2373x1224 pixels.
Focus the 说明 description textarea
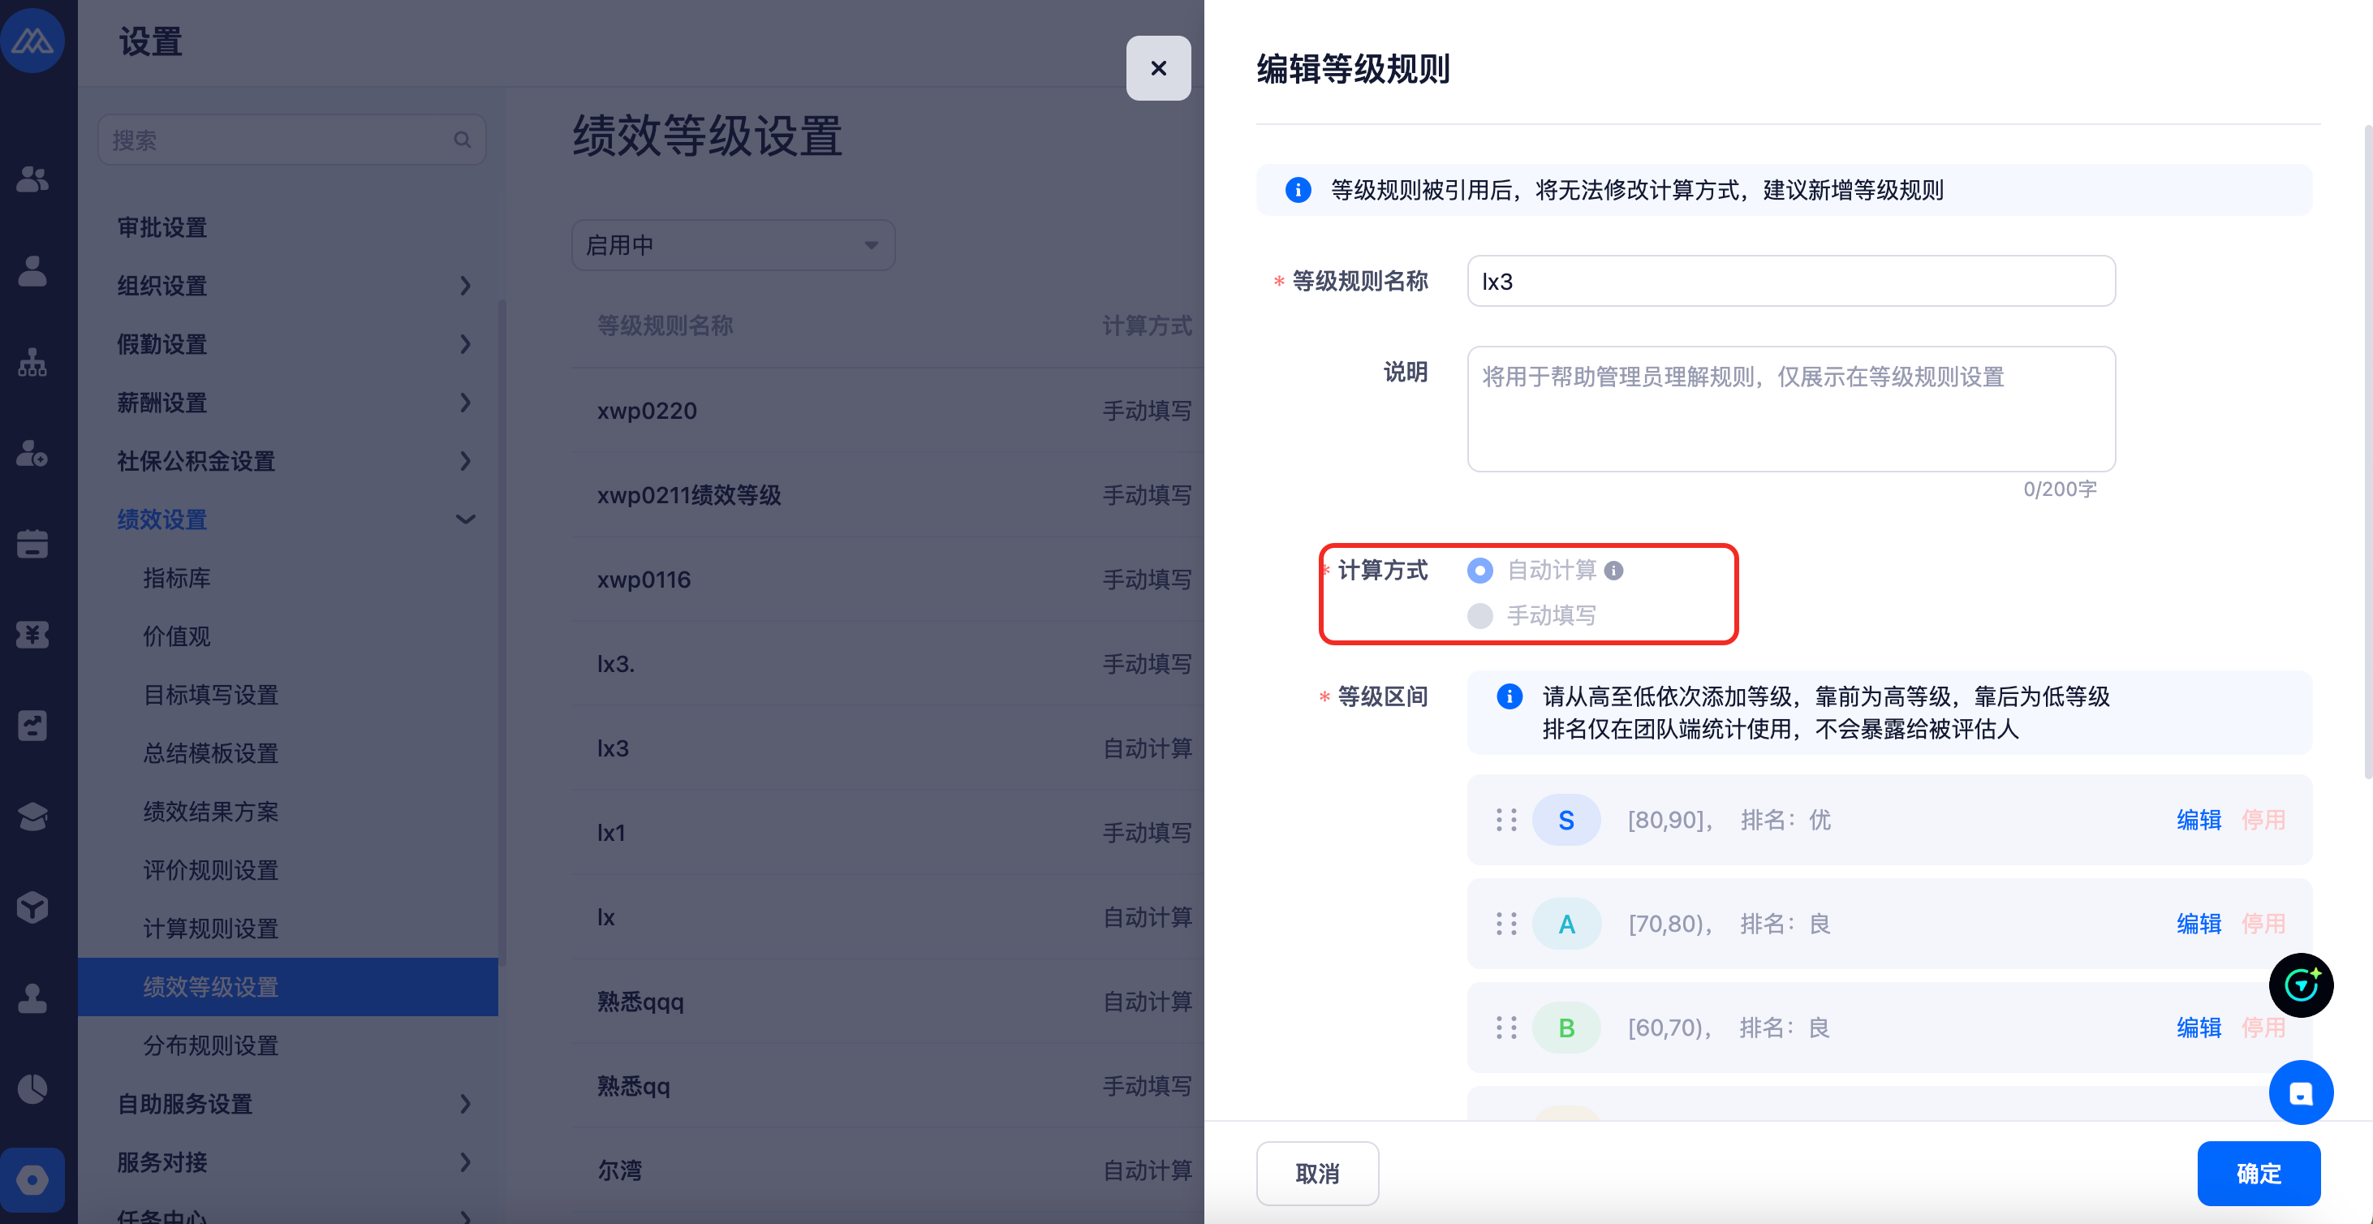pyautogui.click(x=1791, y=409)
